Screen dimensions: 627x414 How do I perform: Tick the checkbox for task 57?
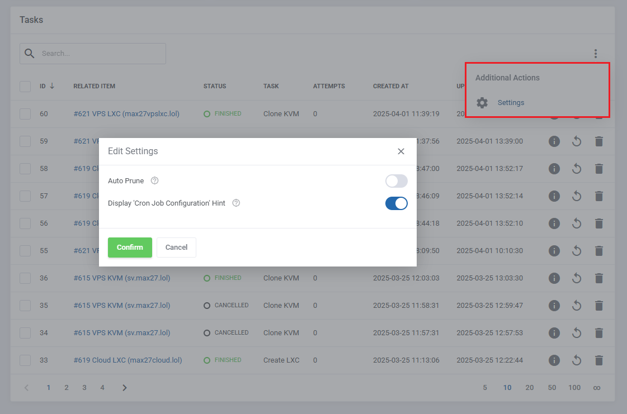tap(25, 196)
